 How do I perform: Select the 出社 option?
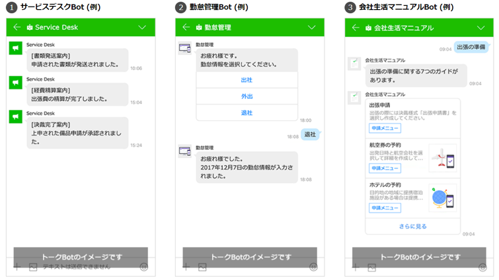click(x=247, y=80)
